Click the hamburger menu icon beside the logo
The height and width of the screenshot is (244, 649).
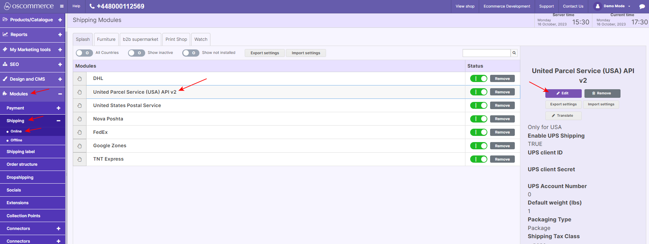pos(62,6)
